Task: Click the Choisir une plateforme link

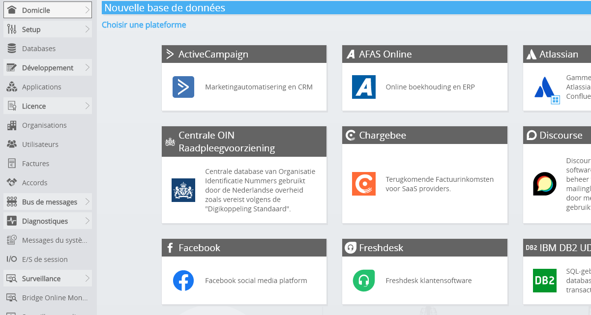Action: pos(144,25)
